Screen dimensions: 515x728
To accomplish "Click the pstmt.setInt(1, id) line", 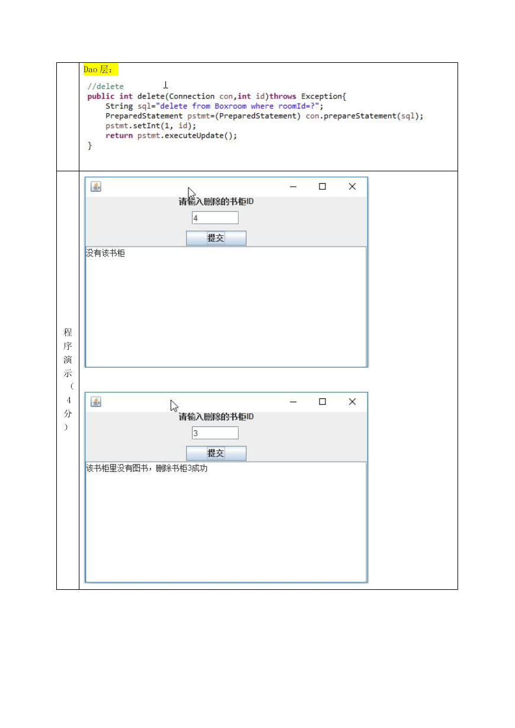I will (151, 126).
